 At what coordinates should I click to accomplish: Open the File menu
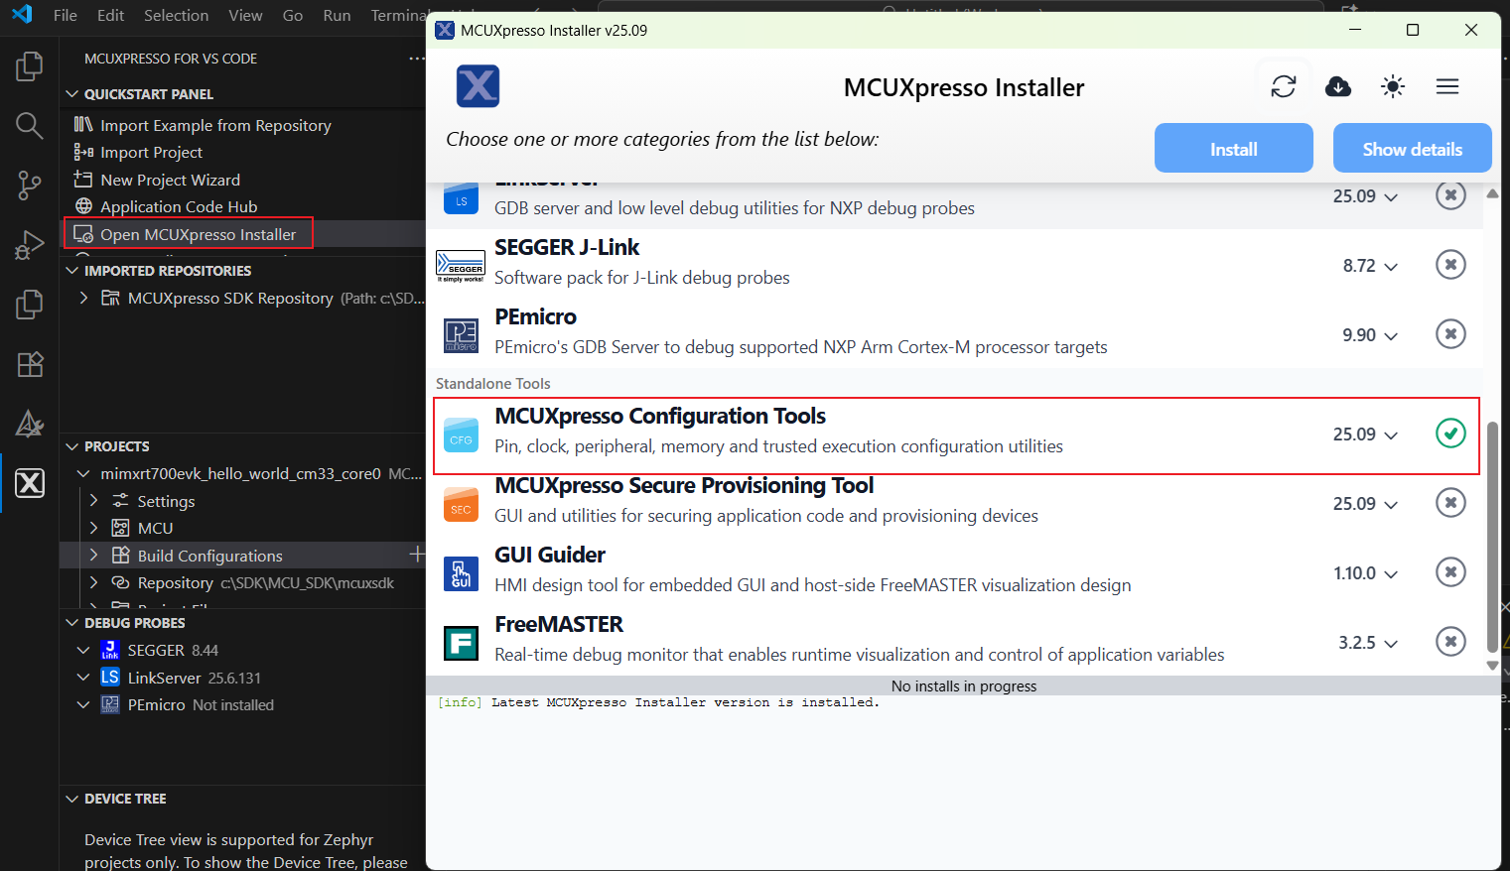[66, 15]
